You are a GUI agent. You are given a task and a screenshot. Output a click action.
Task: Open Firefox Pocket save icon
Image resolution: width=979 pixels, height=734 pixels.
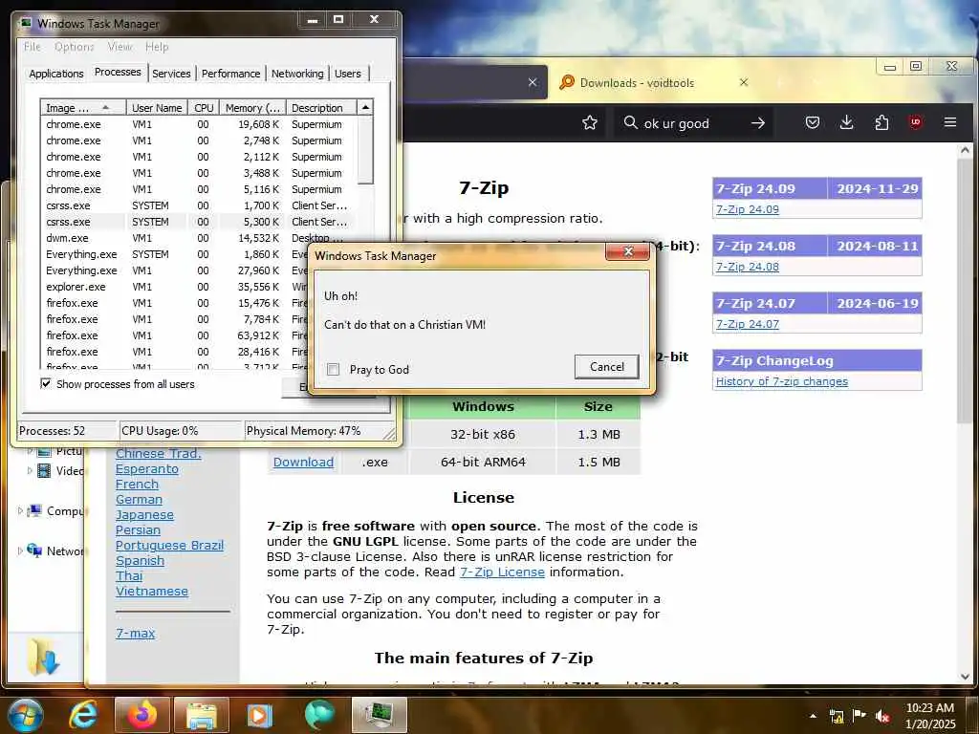[x=813, y=123]
